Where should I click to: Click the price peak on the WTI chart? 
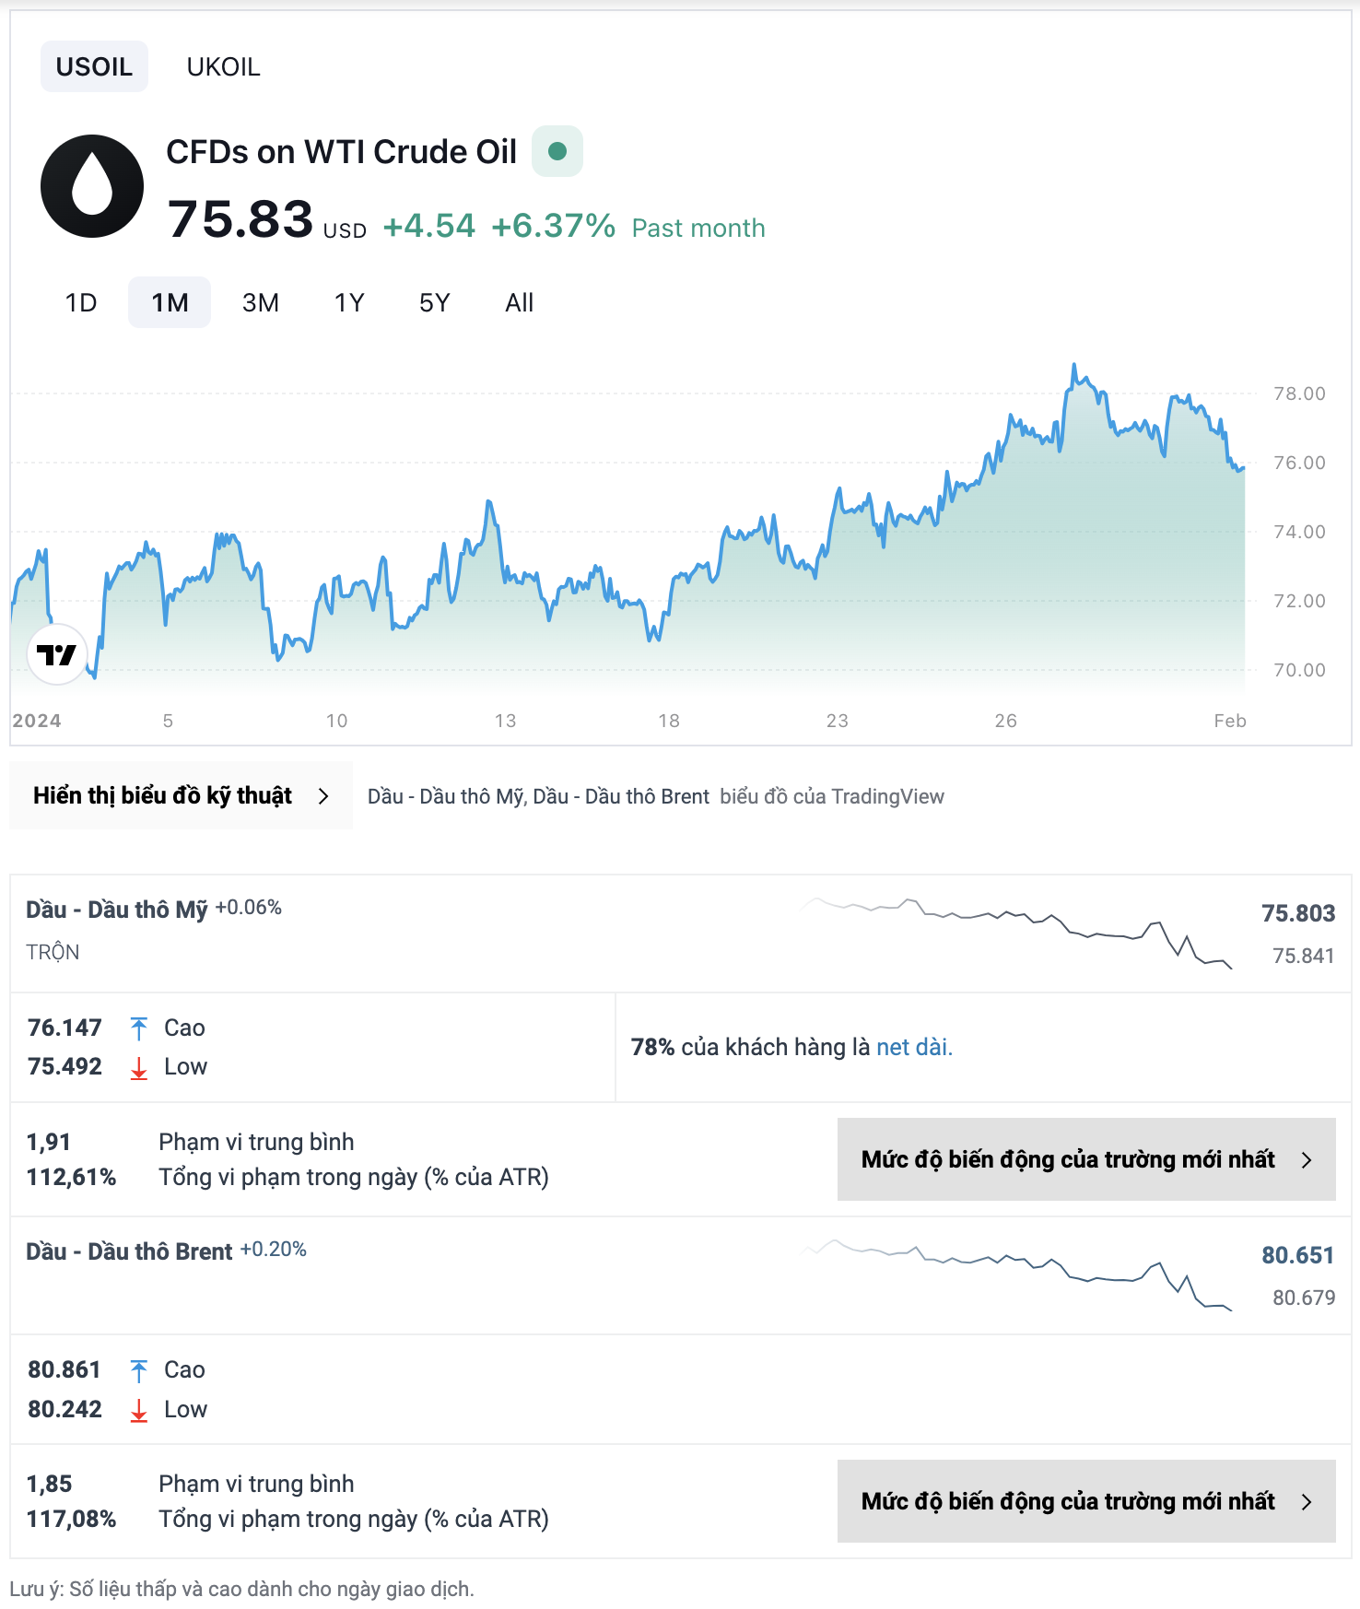(1073, 366)
